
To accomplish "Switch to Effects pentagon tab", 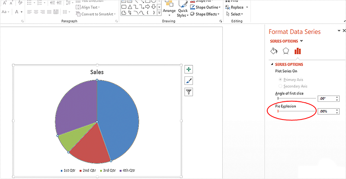I will [286, 51].
